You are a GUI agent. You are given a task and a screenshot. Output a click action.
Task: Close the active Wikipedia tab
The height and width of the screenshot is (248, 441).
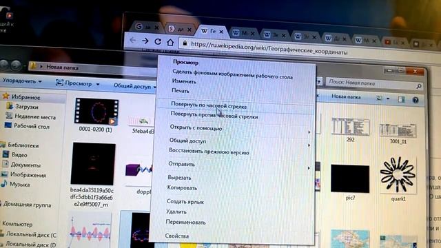pos(221,32)
